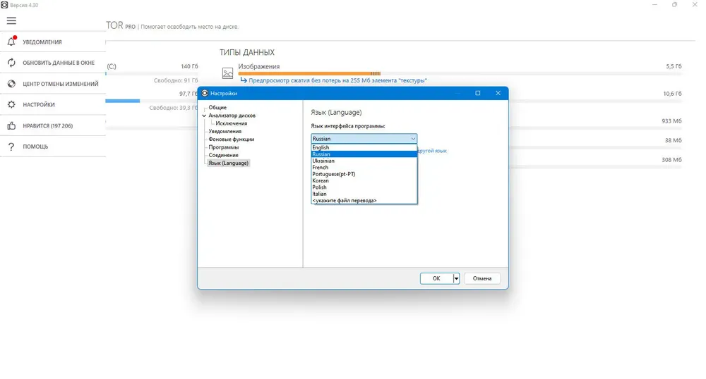The width and height of the screenshot is (706, 379).
Task: Click the OK button in the settings dialog
Action: click(436, 278)
